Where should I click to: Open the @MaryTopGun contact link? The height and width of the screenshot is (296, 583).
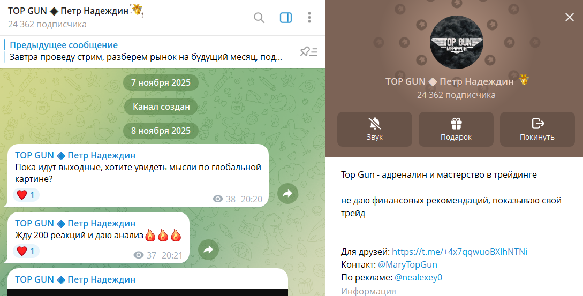(407, 264)
